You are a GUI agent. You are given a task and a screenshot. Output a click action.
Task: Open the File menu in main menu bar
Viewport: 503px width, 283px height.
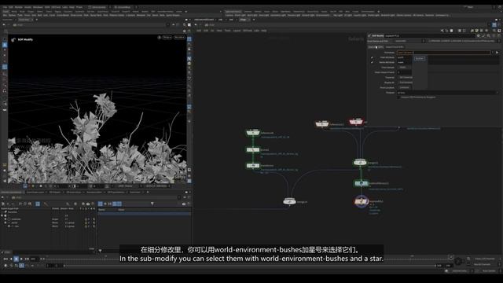point(5,7)
